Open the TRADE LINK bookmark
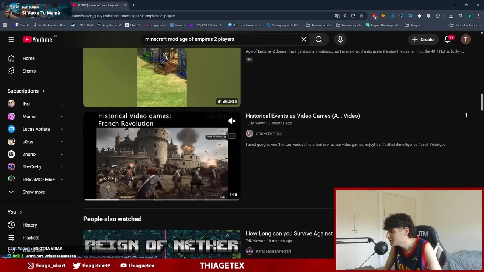 coord(82,25)
